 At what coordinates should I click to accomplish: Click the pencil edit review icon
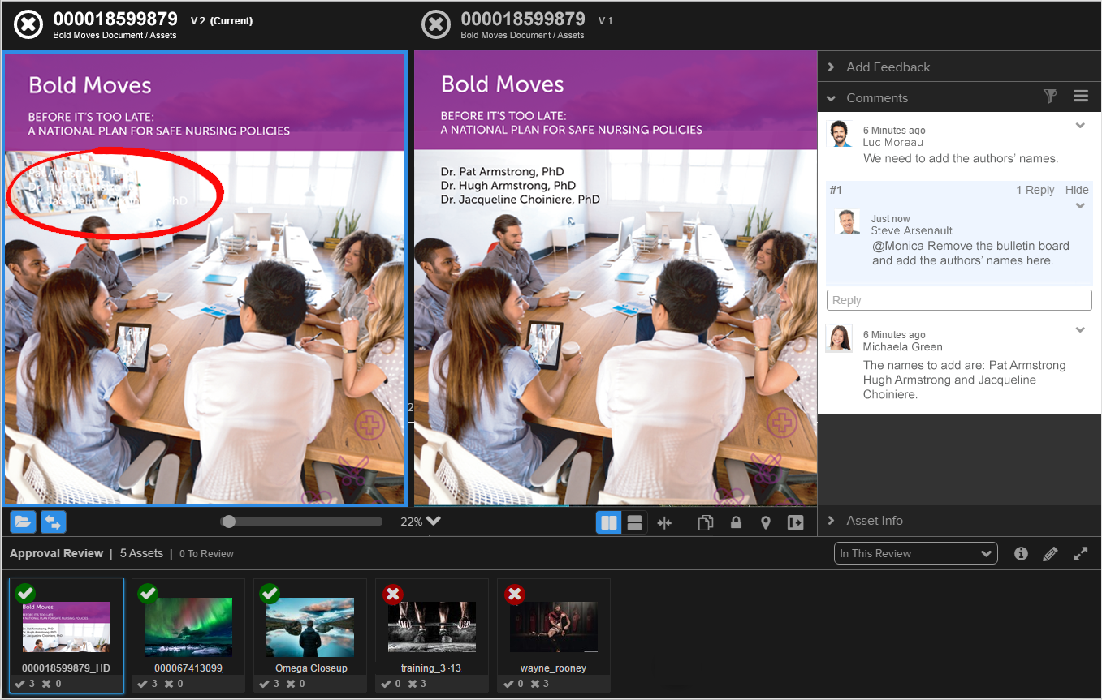(x=1050, y=554)
